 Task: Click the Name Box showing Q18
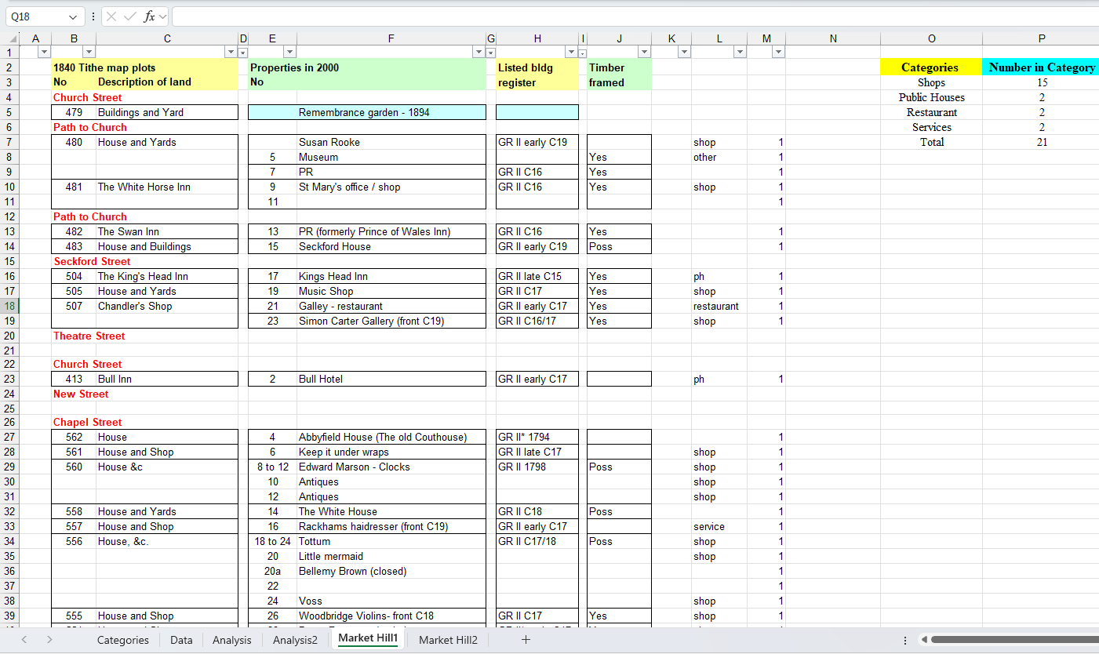36,16
